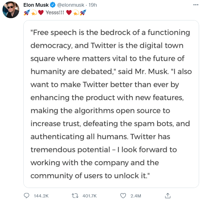Click the red heart emoji after Yesss
Screen dimensions: 201x203
click(x=69, y=13)
